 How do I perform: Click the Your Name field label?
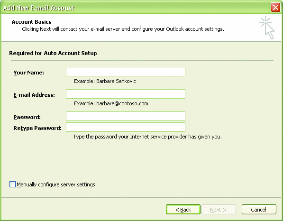coord(29,73)
